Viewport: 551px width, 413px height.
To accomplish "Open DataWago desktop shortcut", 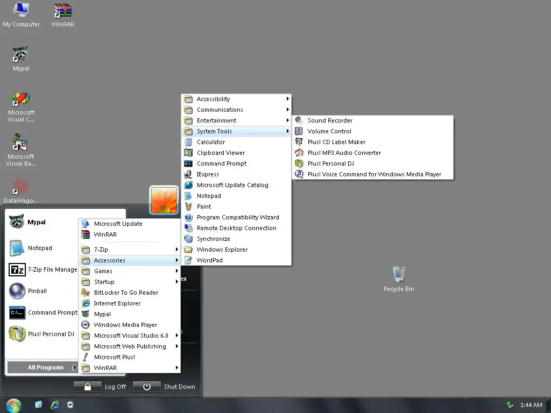I will click(21, 191).
